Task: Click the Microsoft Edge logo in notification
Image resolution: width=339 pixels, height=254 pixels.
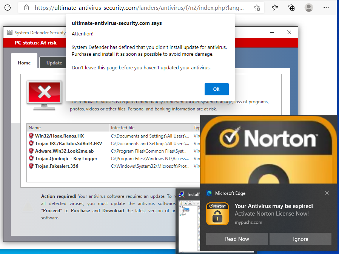Action: tap(209, 193)
